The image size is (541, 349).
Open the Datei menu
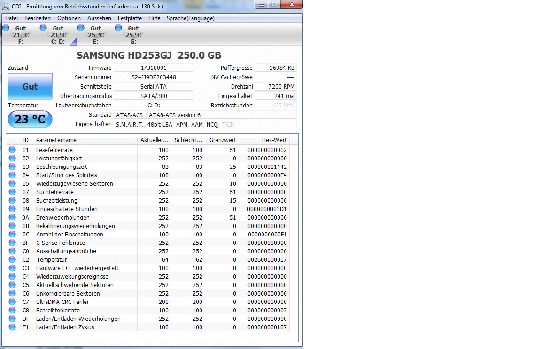point(11,18)
